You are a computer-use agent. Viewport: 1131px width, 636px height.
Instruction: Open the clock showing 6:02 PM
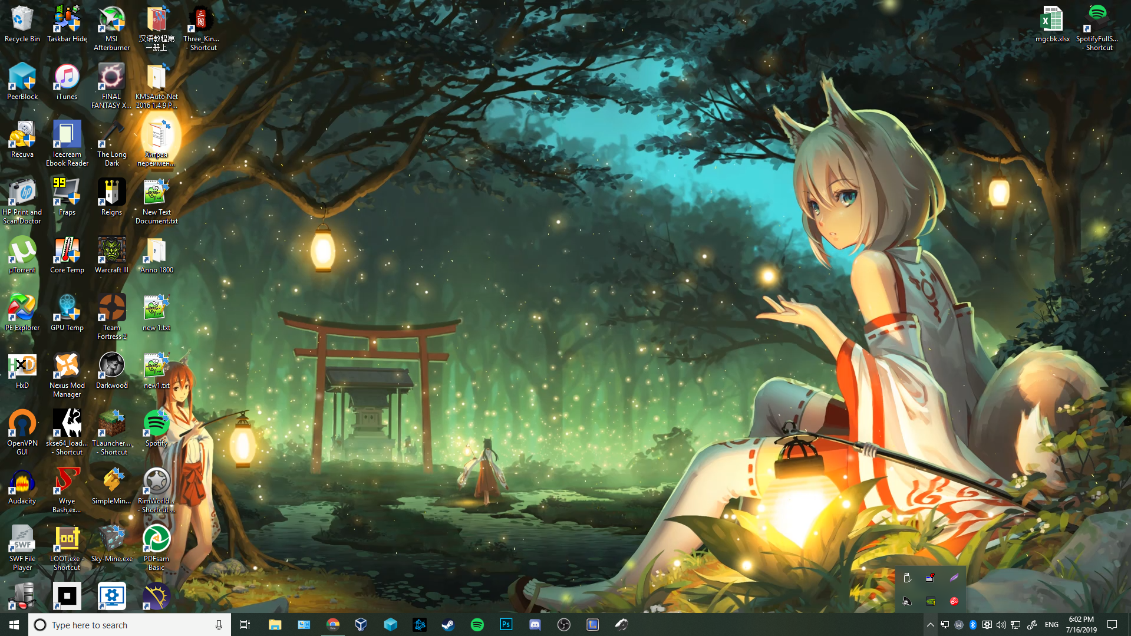click(1081, 625)
